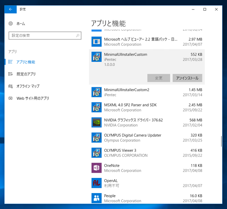
Task: Select OLYMPUS Viewer 3 entry name
Action: pyautogui.click(x=120, y=150)
